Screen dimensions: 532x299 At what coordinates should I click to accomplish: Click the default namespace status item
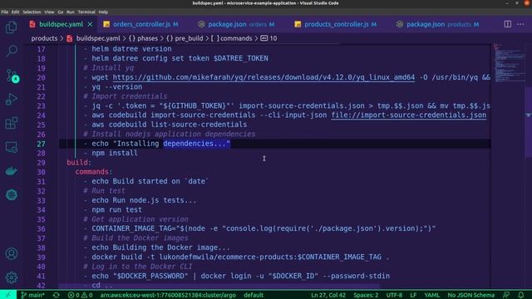[x=254, y=295]
